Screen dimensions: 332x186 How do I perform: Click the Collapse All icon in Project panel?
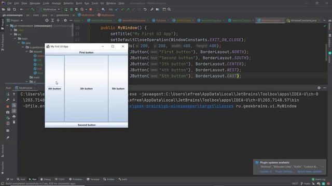[x=58, y=21]
